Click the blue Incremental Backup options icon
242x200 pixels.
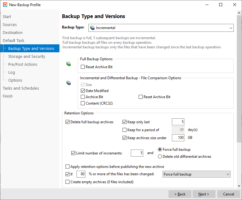[x=69, y=83]
